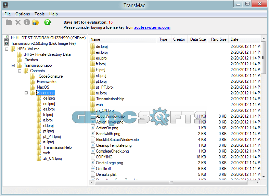Select it.lproj in the folder tree
The width and height of the screenshot is (269, 196).
pos(48,120)
